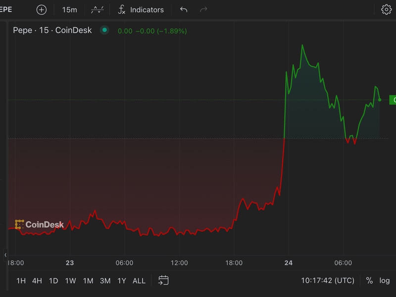Toggle percent scale mode
The height and width of the screenshot is (297, 396).
pos(369,281)
